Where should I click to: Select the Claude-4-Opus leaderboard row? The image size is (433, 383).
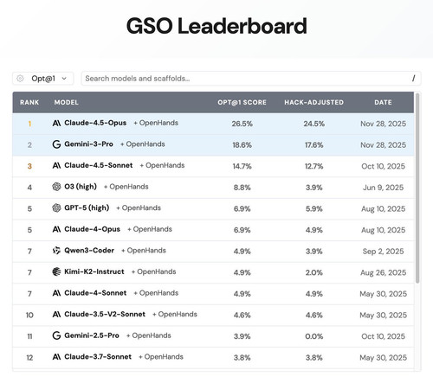(x=213, y=230)
